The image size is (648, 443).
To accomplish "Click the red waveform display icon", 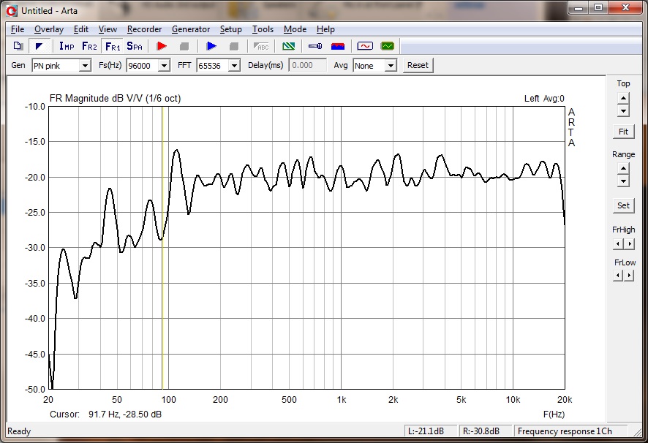I will (x=365, y=46).
